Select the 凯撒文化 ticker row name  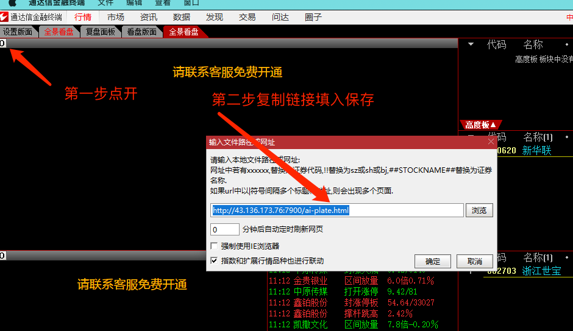click(310, 324)
